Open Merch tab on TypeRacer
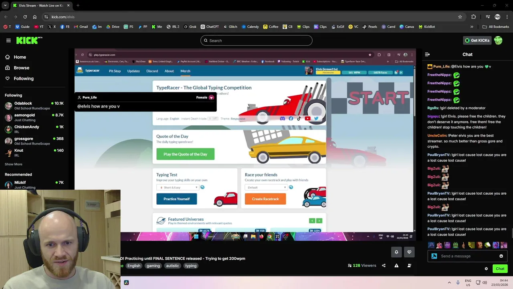 (185, 71)
